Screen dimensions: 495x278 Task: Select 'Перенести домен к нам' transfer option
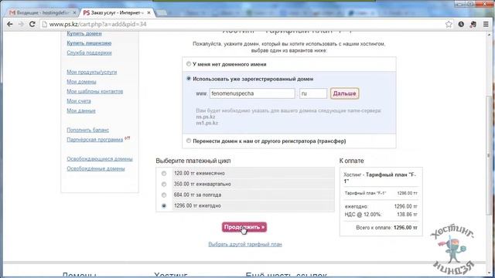click(x=189, y=141)
